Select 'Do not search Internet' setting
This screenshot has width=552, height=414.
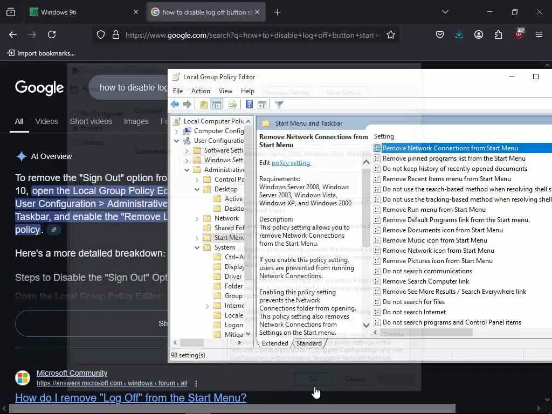click(x=414, y=312)
